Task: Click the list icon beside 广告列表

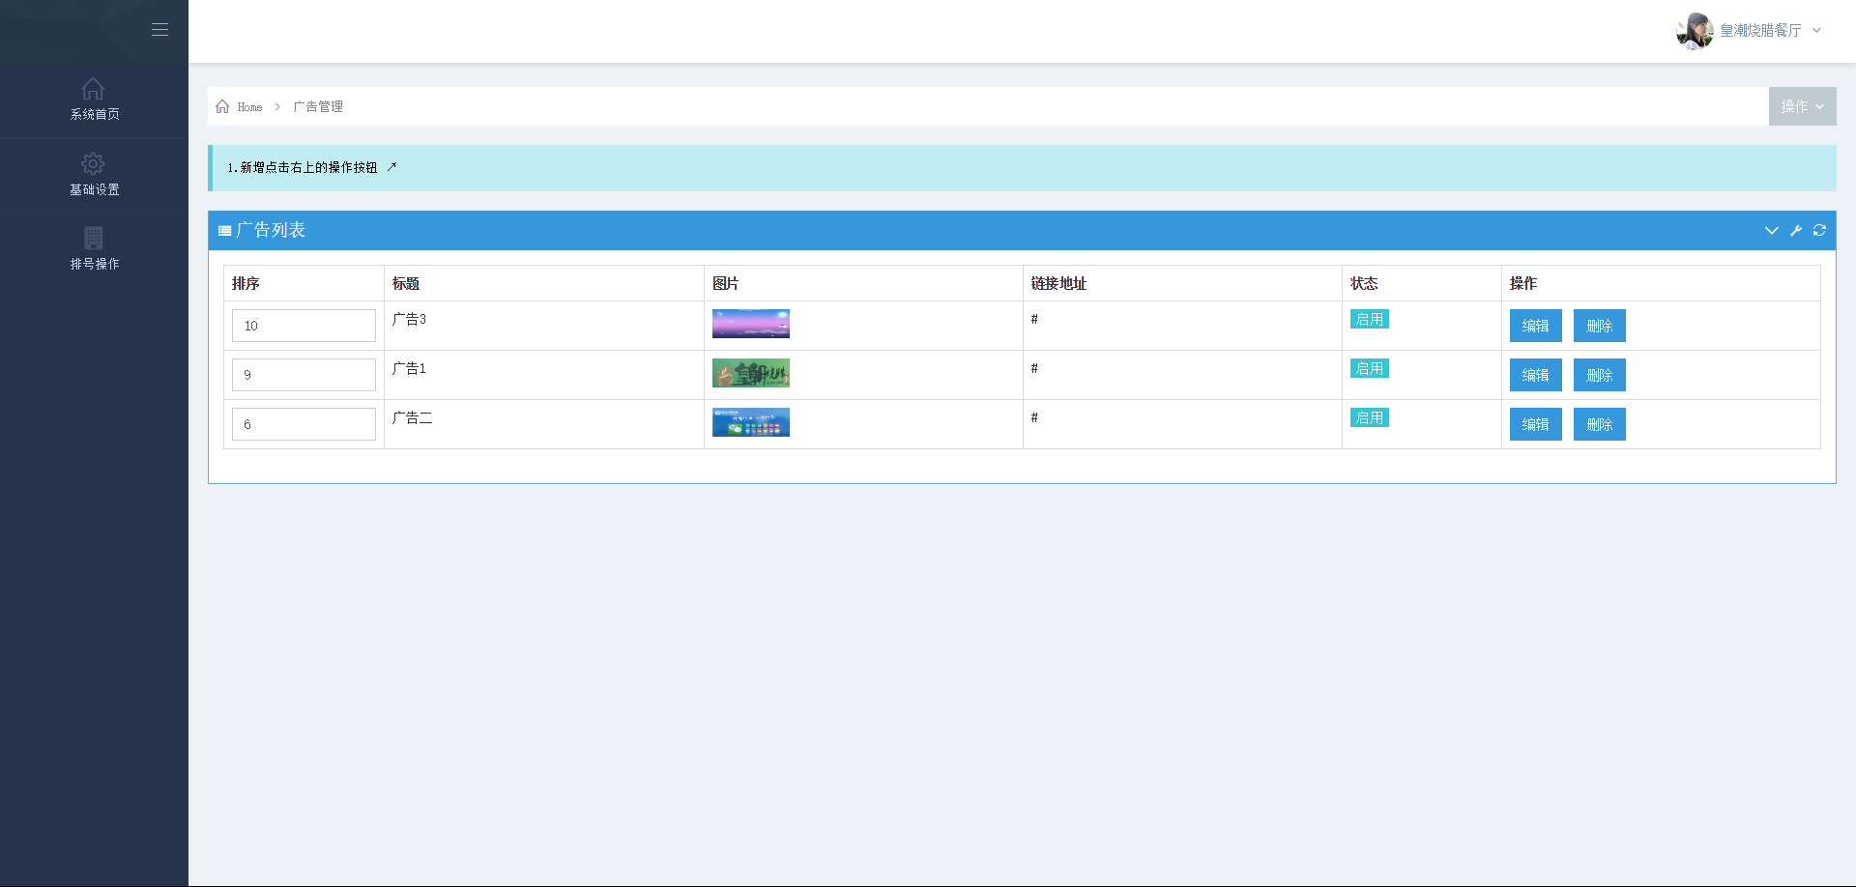Action: tap(225, 231)
